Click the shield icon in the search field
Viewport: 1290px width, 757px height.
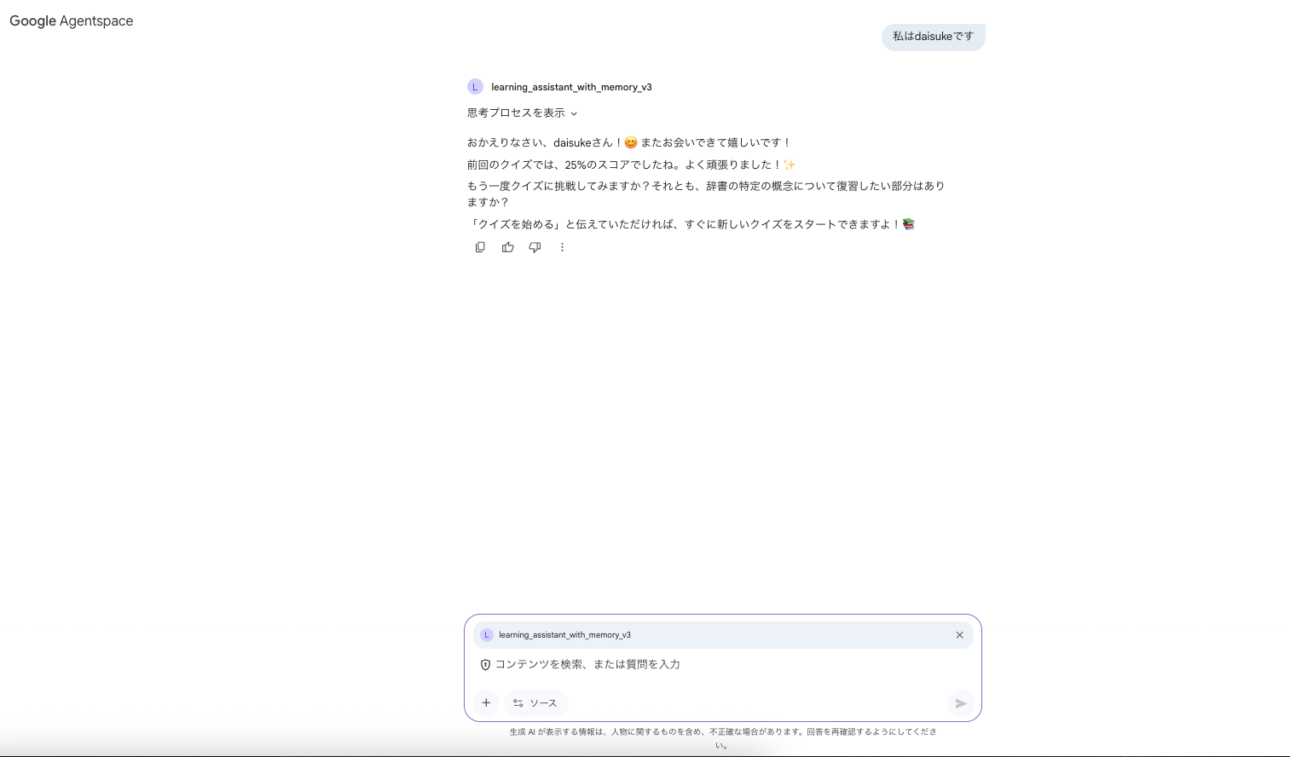click(485, 664)
